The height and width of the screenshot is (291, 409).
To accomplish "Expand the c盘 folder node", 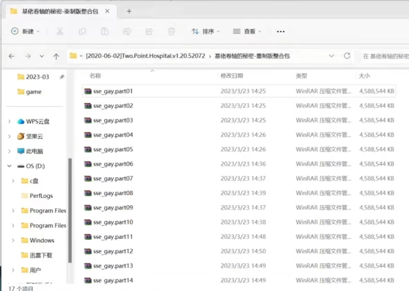I will pos(13,181).
